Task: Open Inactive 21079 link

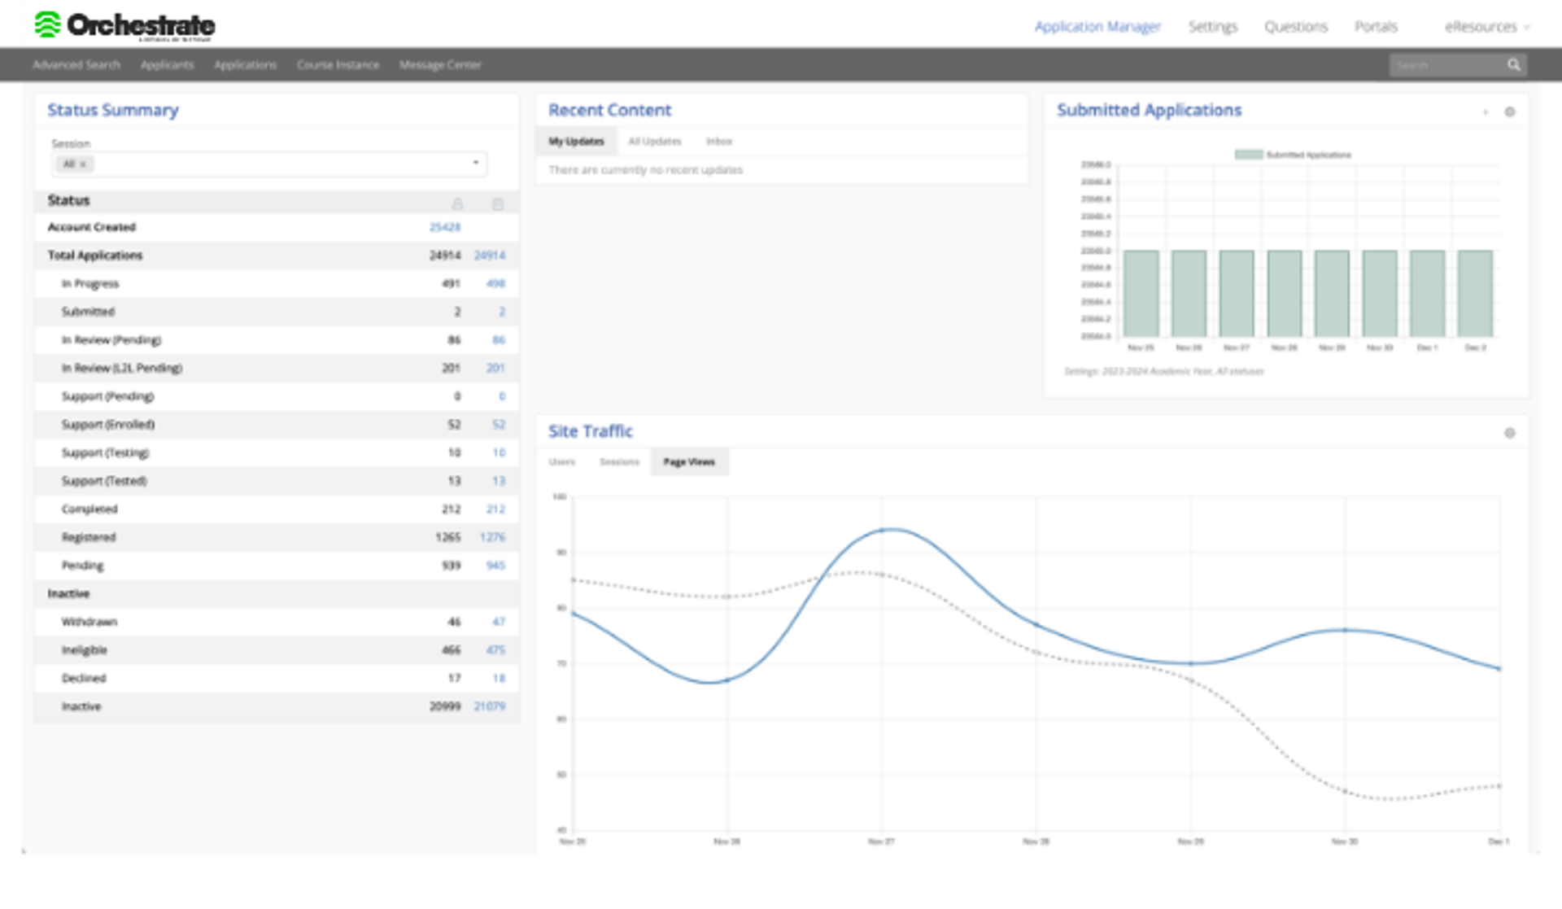Action: 490,707
